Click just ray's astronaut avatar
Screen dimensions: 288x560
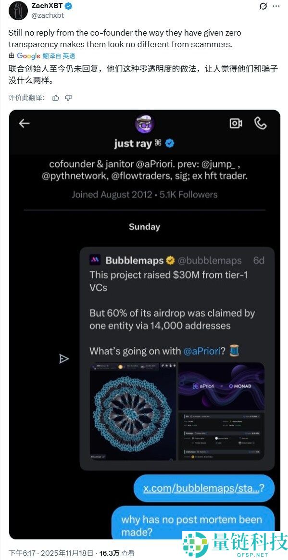[x=144, y=124]
